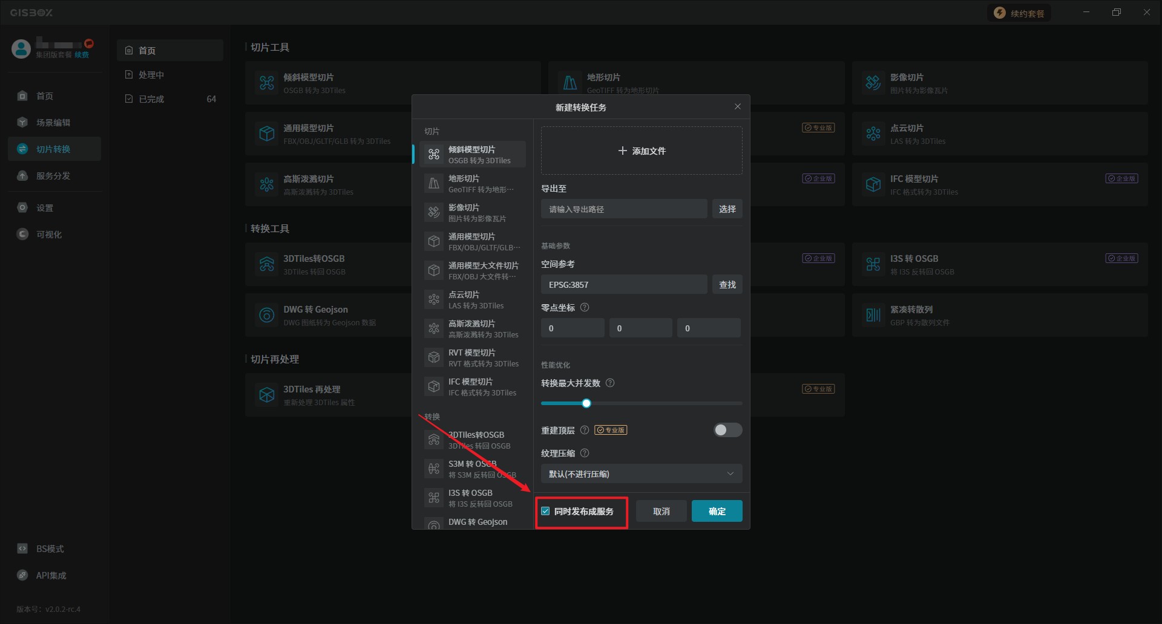Click the 转换最大并发数 slider handle
The width and height of the screenshot is (1162, 624).
tap(586, 404)
